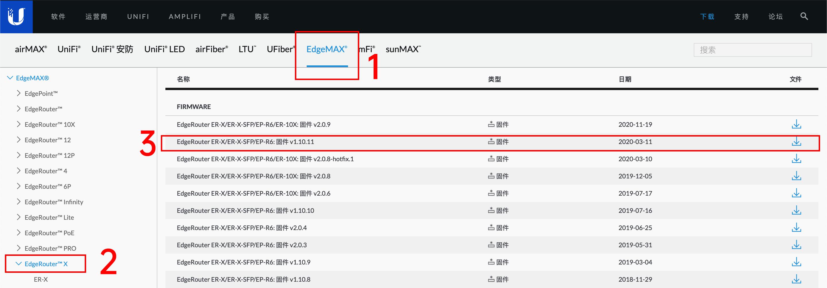Download the v2.0.6 firmware release
Viewport: 827px width, 288px height.
(797, 193)
